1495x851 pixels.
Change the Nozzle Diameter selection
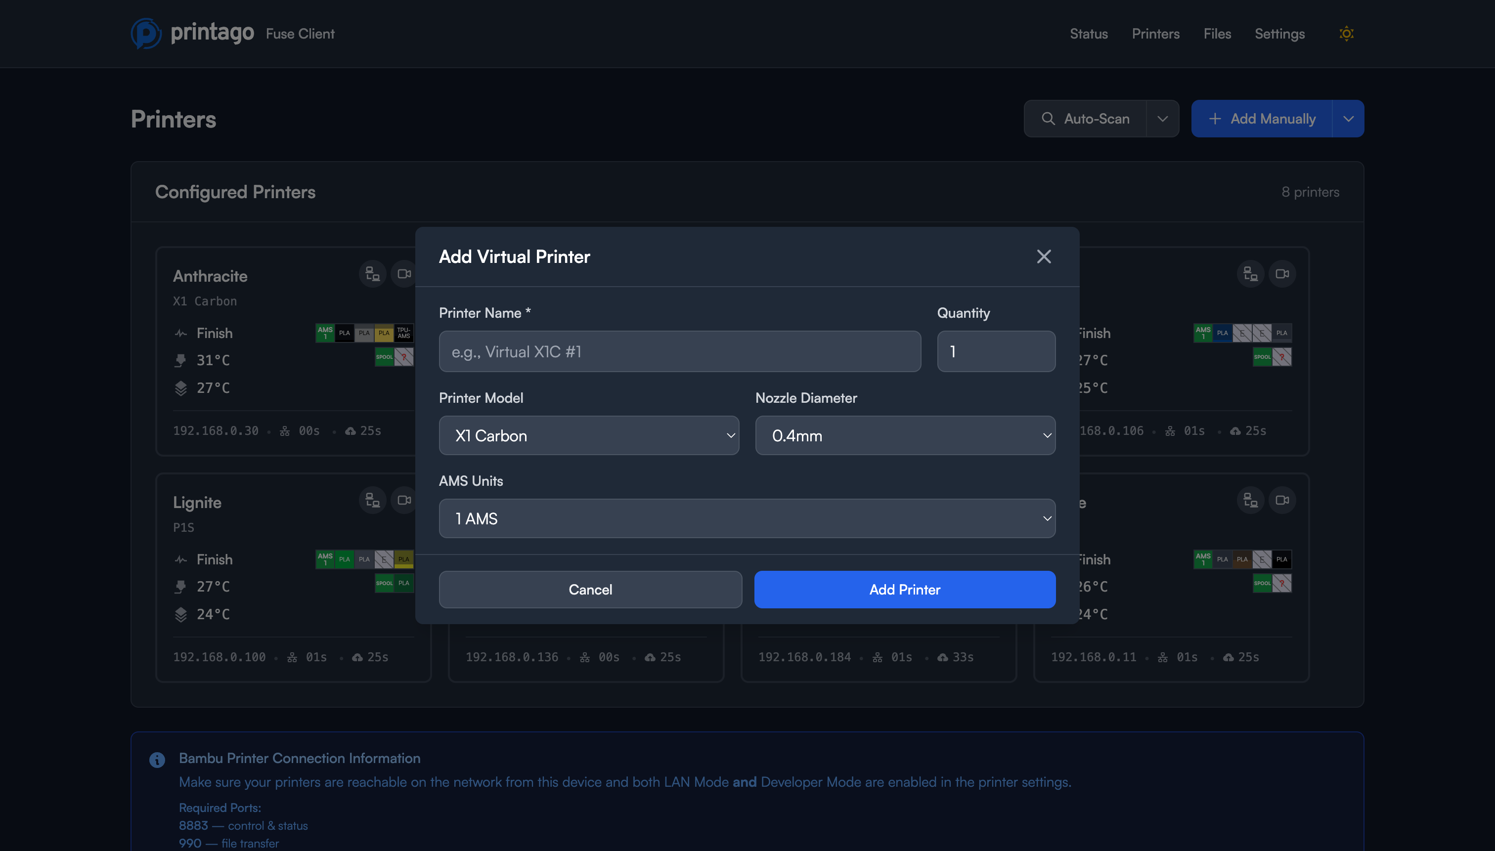click(905, 435)
